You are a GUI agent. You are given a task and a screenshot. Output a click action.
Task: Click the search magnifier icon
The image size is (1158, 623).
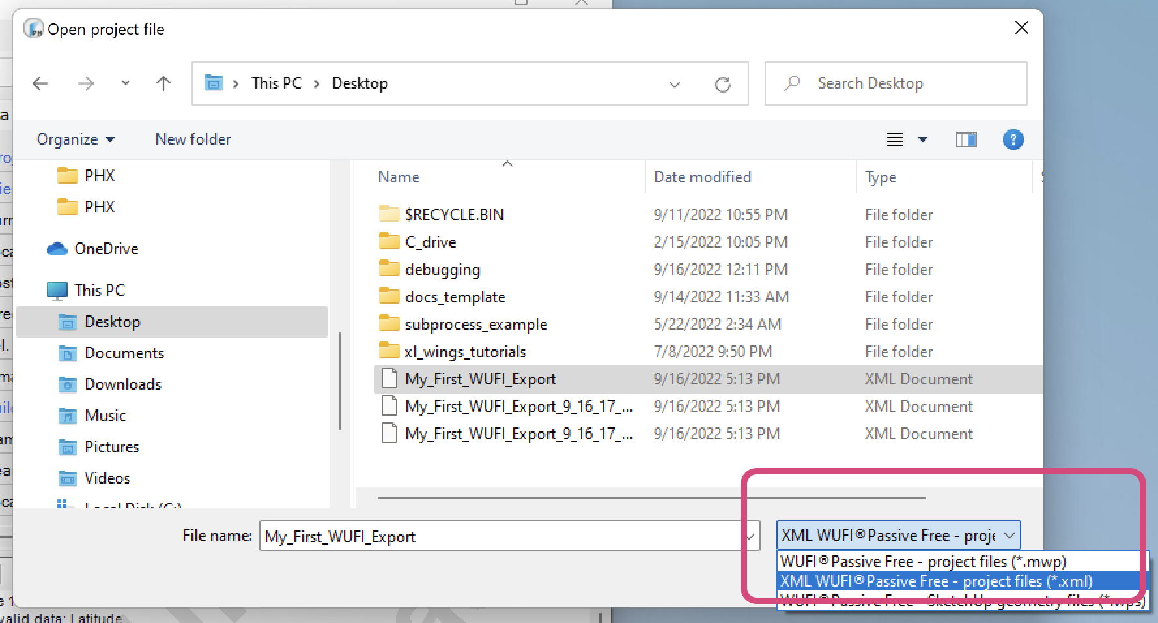791,83
